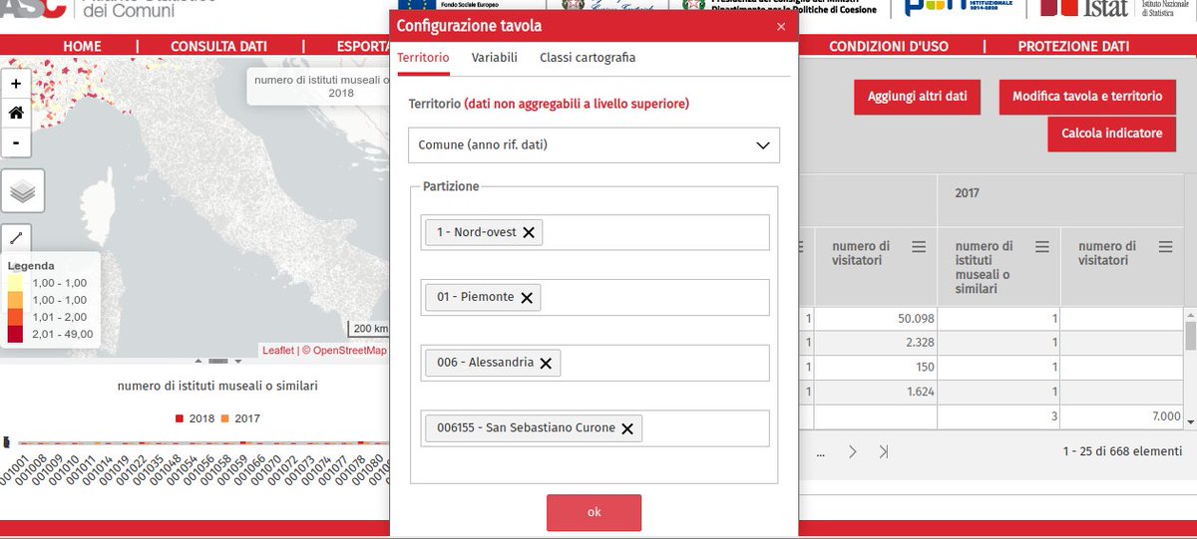Screen dimensions: 1197x539
Task: Click inside the Piemonte partition field
Action: point(595,297)
